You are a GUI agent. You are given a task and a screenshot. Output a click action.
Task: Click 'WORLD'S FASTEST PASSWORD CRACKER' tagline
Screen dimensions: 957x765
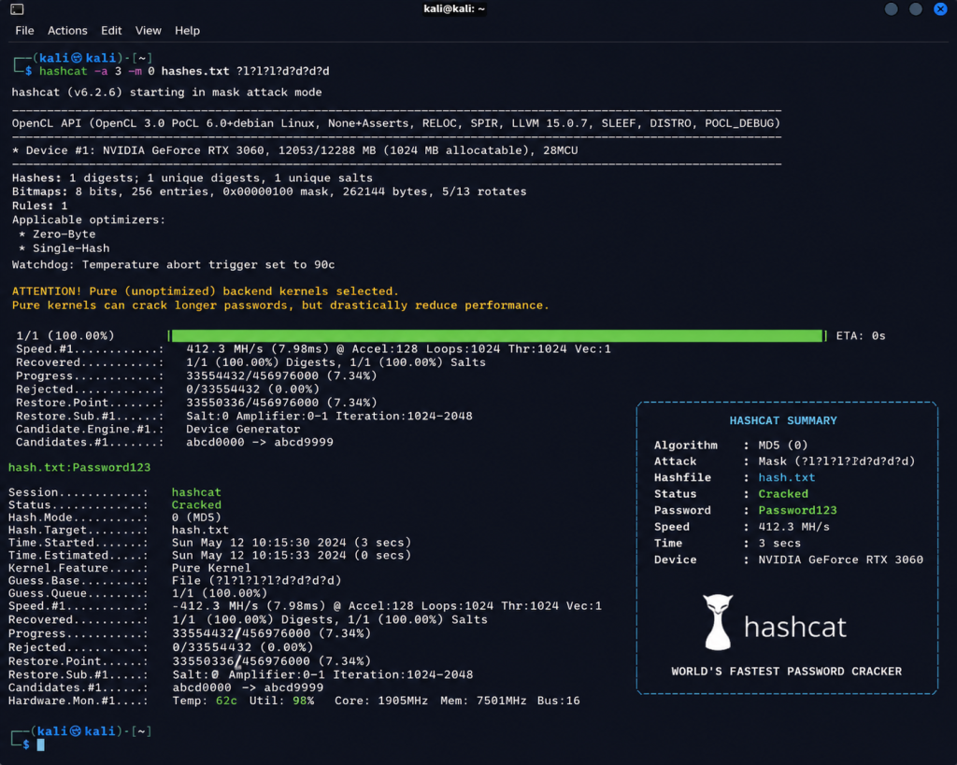tap(786, 671)
